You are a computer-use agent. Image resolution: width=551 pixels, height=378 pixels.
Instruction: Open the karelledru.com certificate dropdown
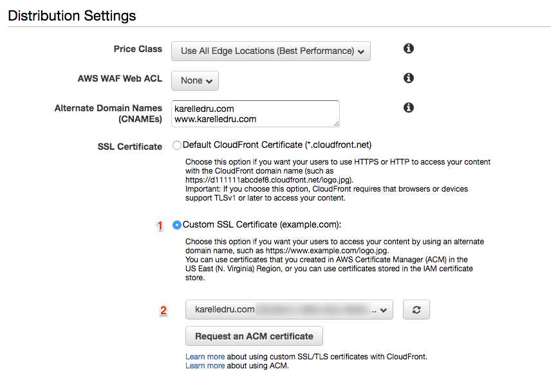point(288,310)
